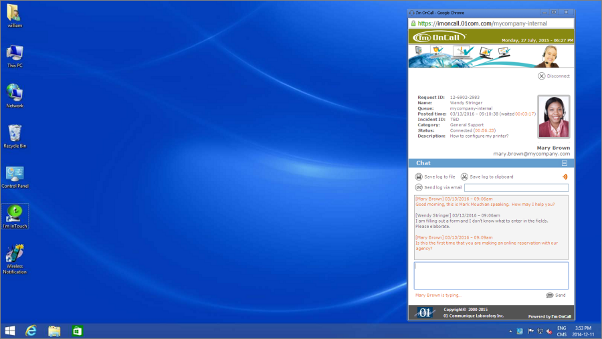Send the chat log via email
The height and width of the screenshot is (339, 602).
click(x=438, y=188)
